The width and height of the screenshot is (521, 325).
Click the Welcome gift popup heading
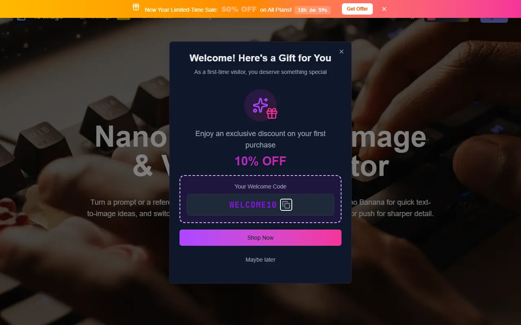[260, 58]
